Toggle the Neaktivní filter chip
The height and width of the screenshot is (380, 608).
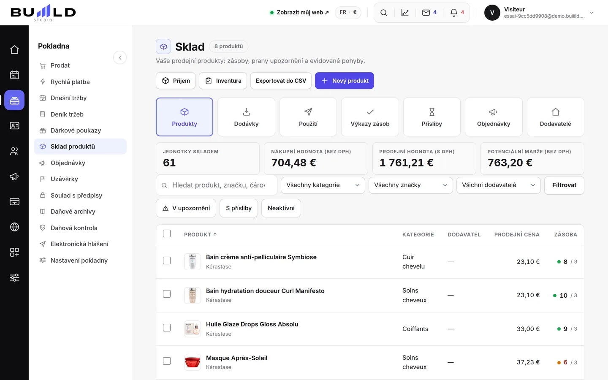281,208
